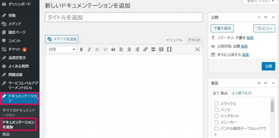Collapse the 製品 panel with triangle toggle
This screenshot has height=138, width=279.
(x=273, y=83)
